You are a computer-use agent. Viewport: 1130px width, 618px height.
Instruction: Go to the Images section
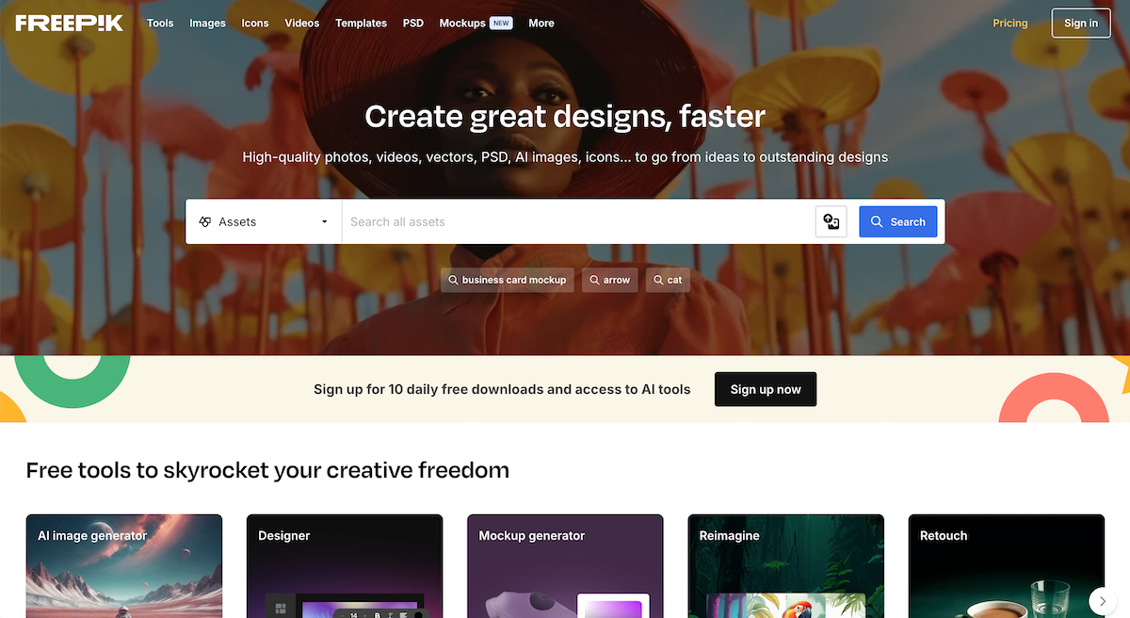207,23
